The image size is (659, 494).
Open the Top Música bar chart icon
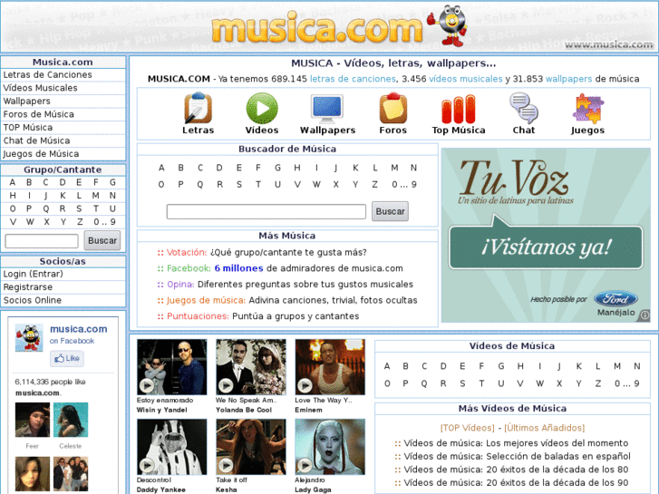click(x=459, y=109)
